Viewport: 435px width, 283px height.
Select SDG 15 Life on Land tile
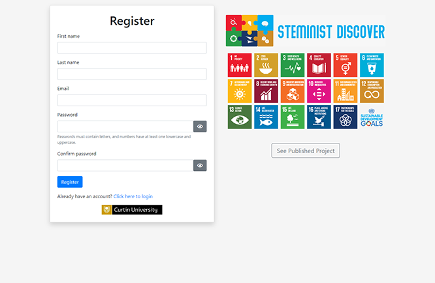293,117
